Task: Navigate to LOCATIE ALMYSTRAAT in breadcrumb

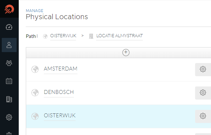Action: pyautogui.click(x=119, y=36)
